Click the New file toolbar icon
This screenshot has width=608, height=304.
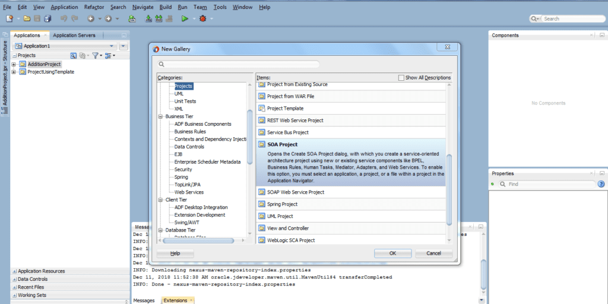tap(9, 18)
